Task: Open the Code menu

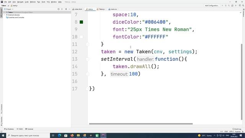Action: [x=27, y=2]
